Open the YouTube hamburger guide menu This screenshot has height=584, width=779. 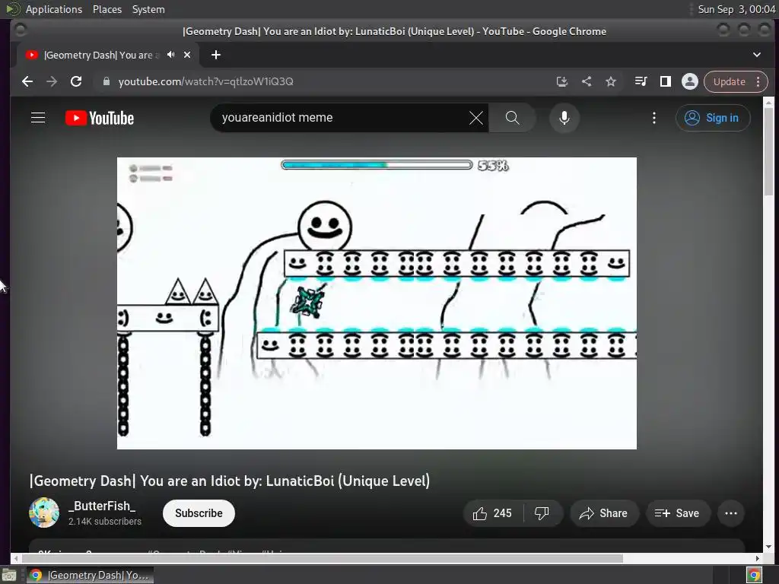pyautogui.click(x=38, y=118)
